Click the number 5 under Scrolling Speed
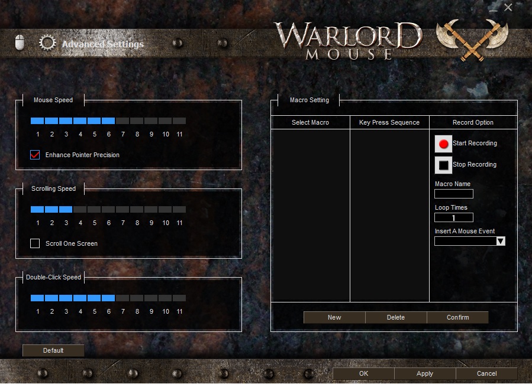This screenshot has width=532, height=384. click(95, 223)
